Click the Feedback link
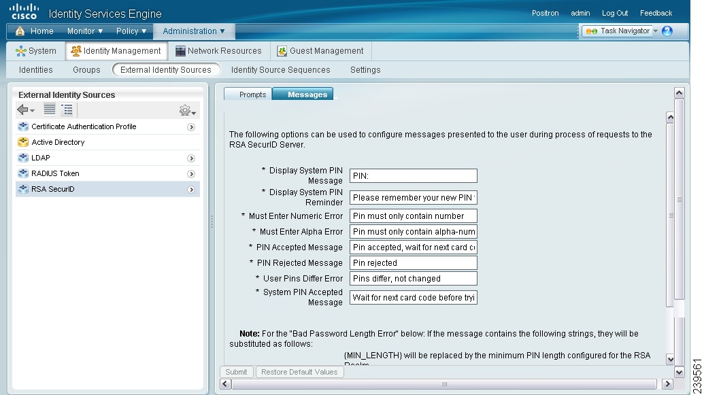Image resolution: width=704 pixels, height=395 pixels. pos(656,14)
